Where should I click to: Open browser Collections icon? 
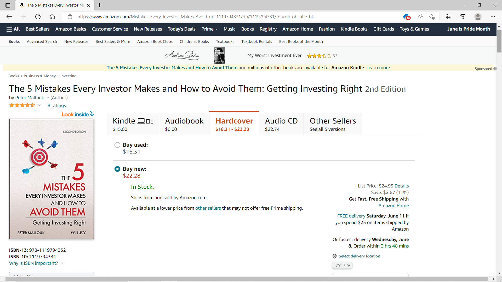click(x=448, y=17)
